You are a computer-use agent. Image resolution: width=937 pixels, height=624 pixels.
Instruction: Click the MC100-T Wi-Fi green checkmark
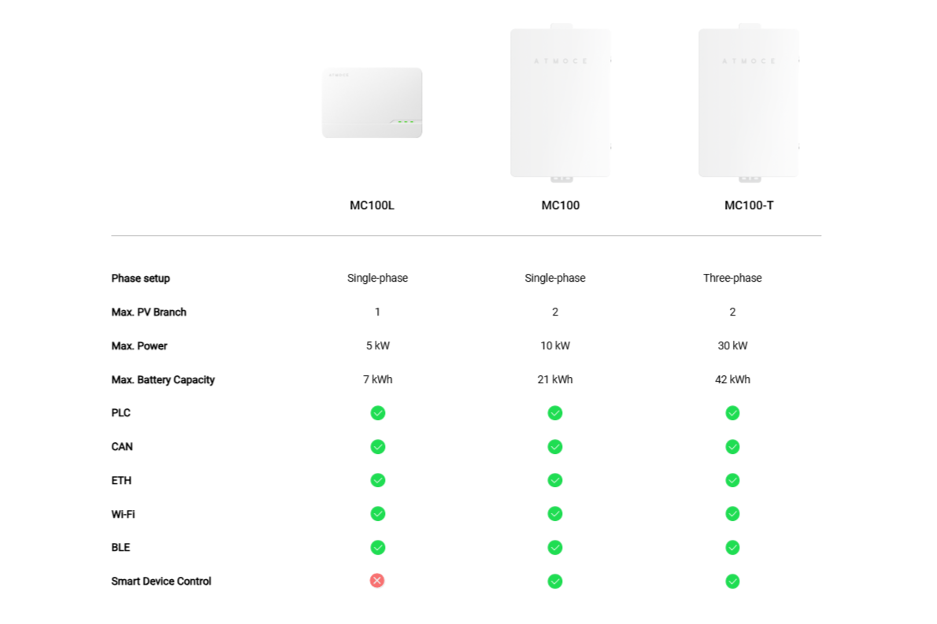coord(732,514)
